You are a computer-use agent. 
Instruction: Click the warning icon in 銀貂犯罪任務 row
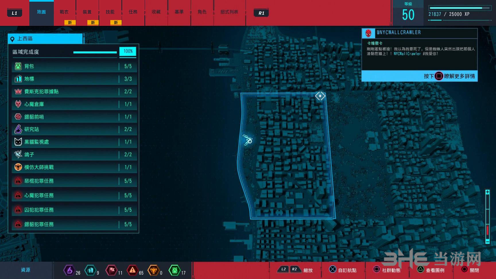click(x=18, y=224)
